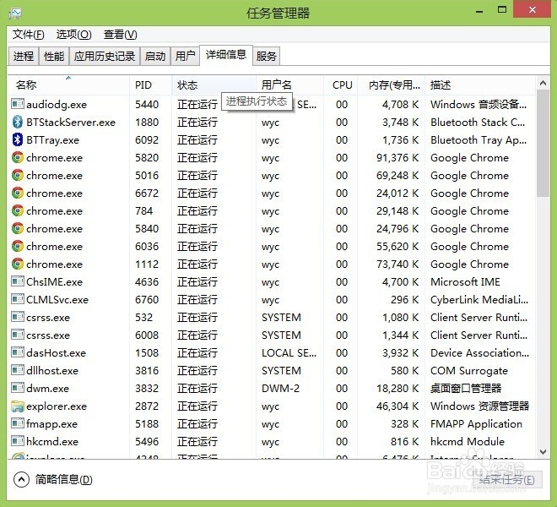
Task: Sort by the 用户名 column header
Action: [289, 84]
